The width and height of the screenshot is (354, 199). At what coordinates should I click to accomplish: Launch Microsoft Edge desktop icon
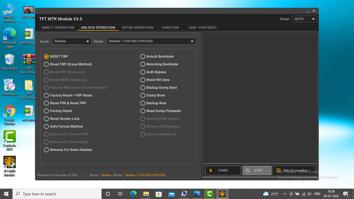(x=10, y=38)
